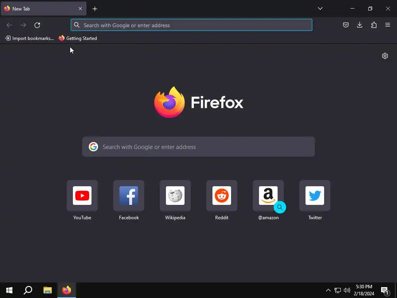Go forward one page
This screenshot has height=298, width=397.
(23, 25)
